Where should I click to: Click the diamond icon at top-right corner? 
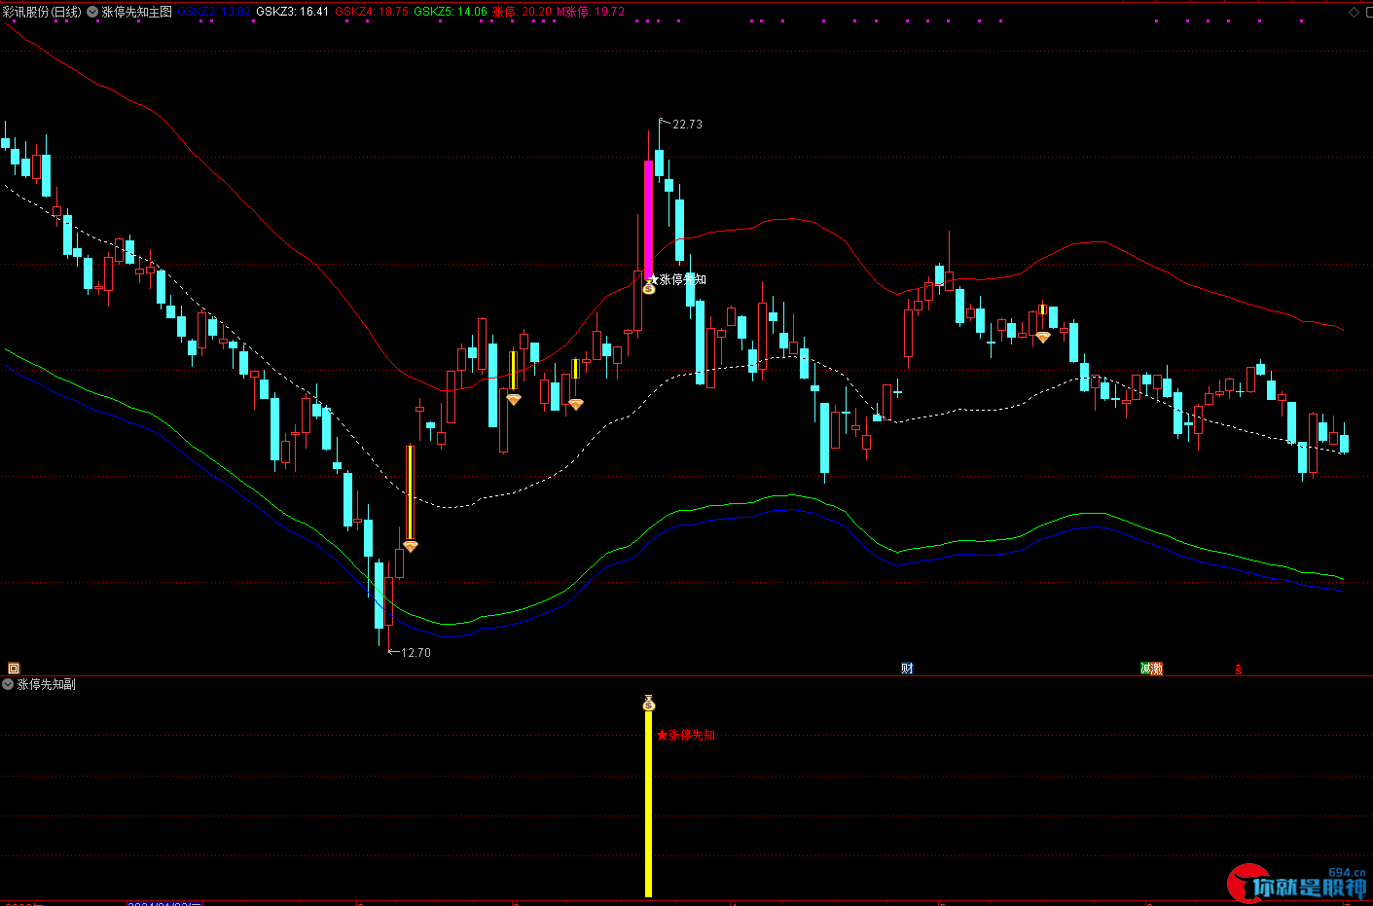point(1355,12)
